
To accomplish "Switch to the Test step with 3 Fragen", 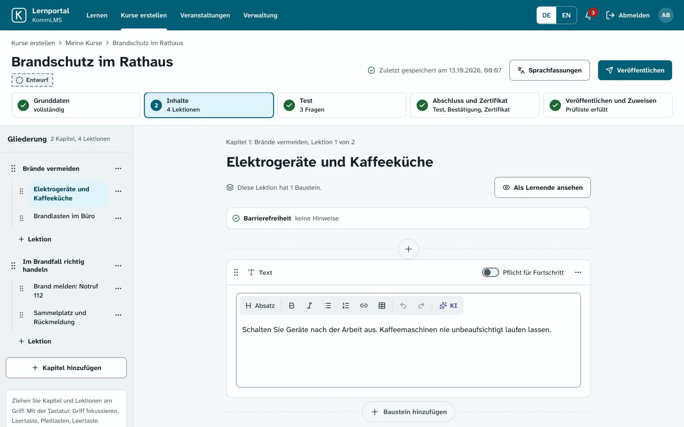I will [342, 105].
